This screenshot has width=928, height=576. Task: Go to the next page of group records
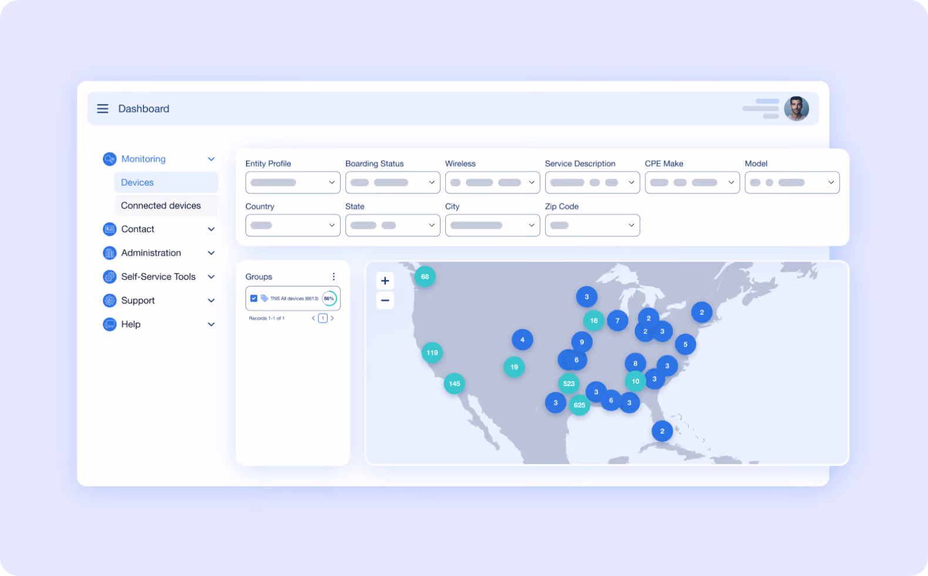(x=332, y=319)
